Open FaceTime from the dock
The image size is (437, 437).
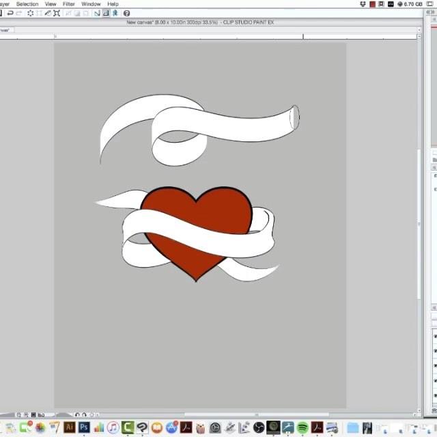pos(26,427)
